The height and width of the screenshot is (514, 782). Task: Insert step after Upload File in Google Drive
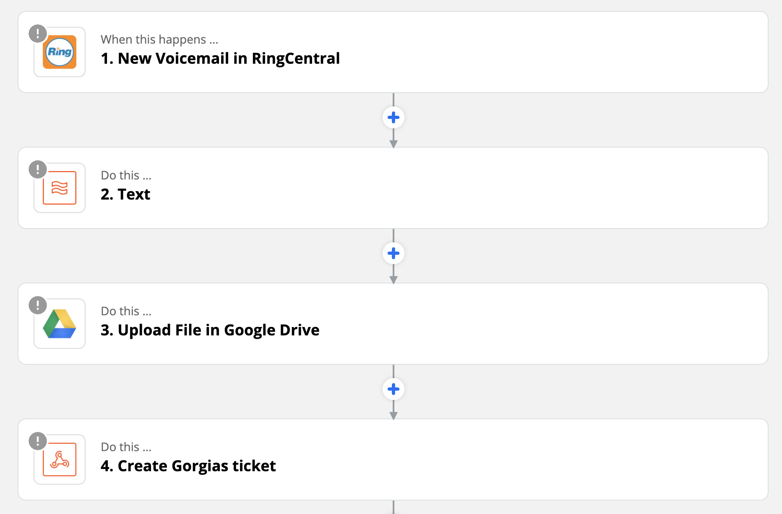tap(394, 389)
